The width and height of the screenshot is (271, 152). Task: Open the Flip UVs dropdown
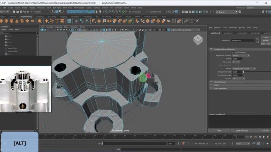(x=238, y=79)
